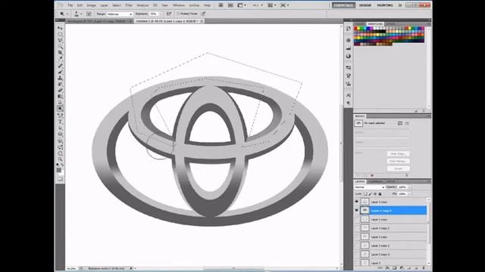
Task: Select the Pen tool
Action: click(x=60, y=116)
